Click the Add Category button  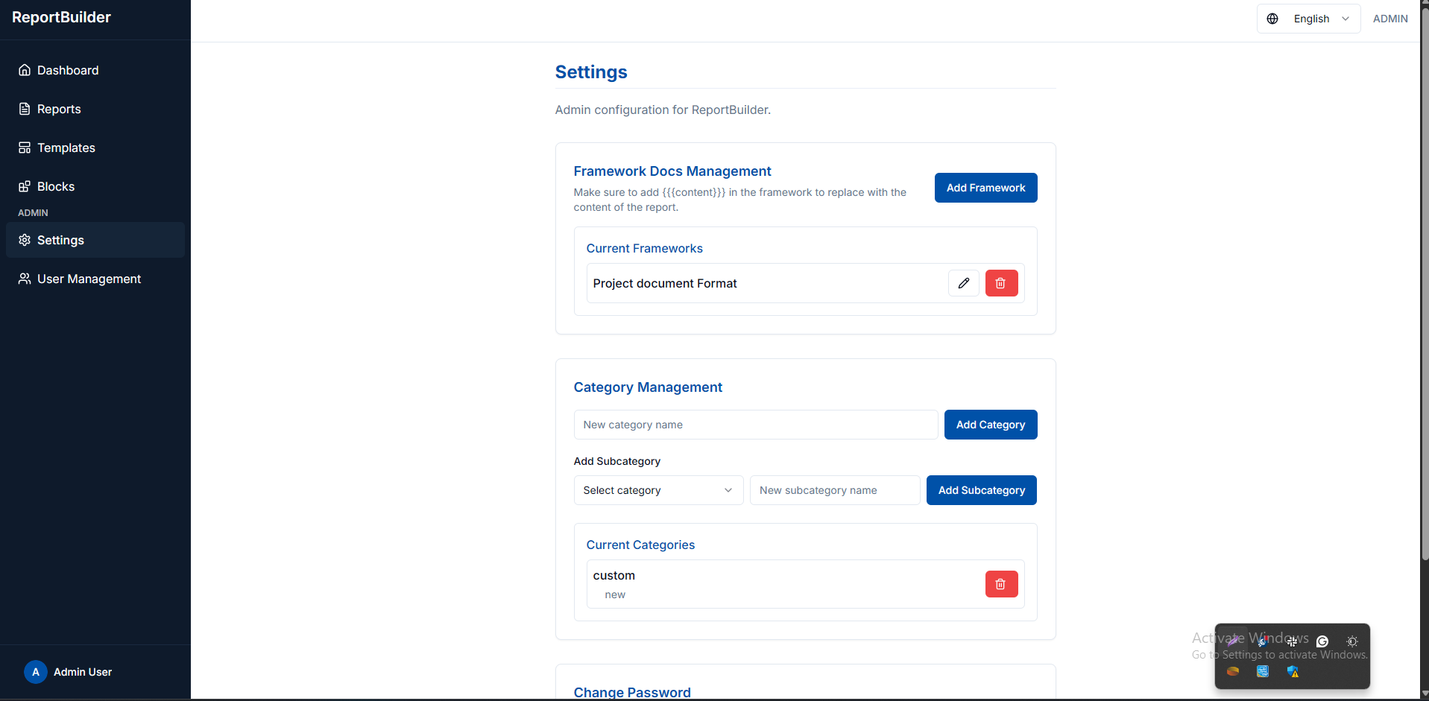click(x=990, y=425)
